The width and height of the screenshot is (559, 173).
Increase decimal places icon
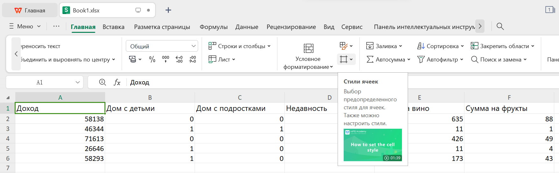[179, 59]
